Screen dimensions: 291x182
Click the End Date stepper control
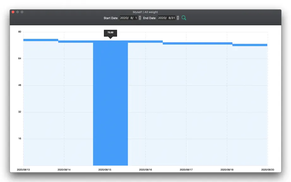pos(178,18)
